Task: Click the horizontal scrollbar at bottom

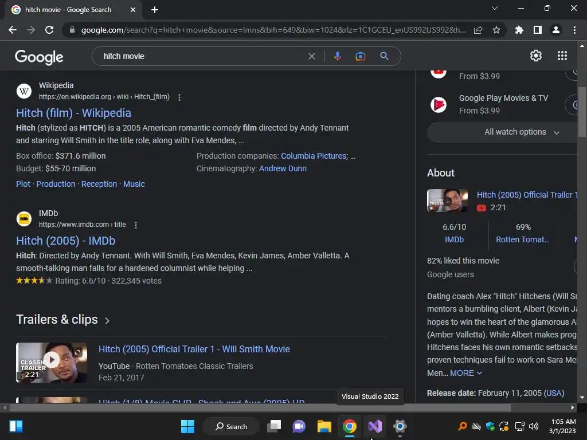Action: point(260,407)
